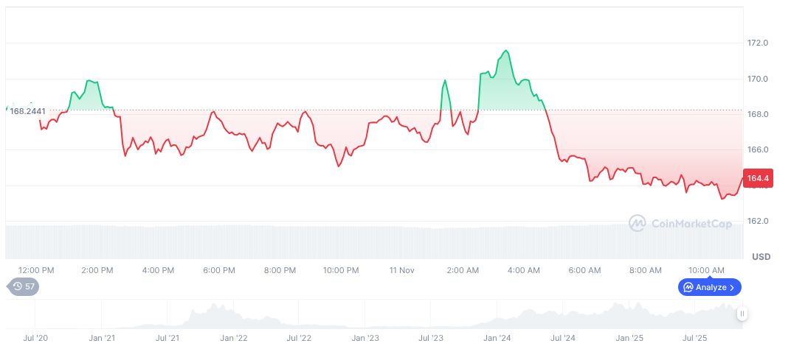Click the 172.0 price axis label
The width and height of the screenshot is (791, 346).
(758, 43)
